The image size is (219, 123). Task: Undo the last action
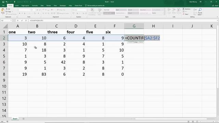click(7, 2)
